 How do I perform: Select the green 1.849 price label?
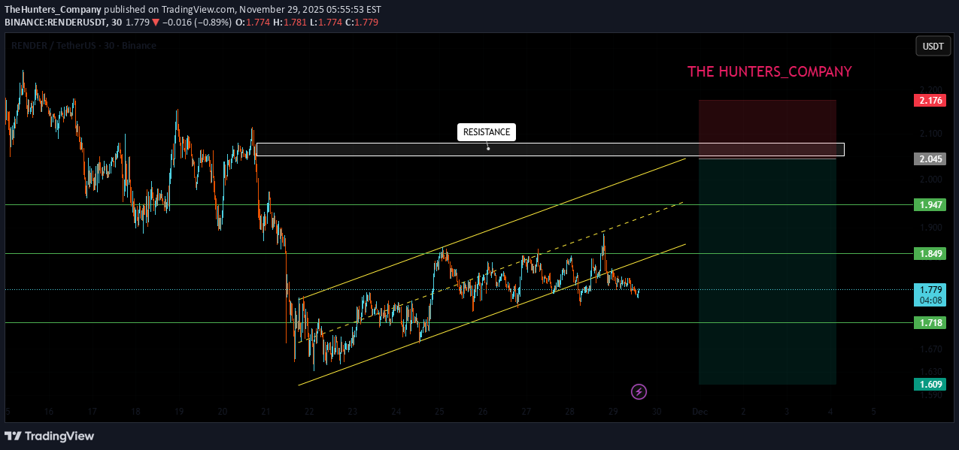click(929, 254)
